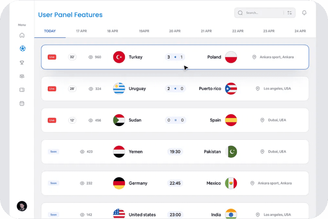Click the Yemen flag icon

pyautogui.click(x=119, y=152)
